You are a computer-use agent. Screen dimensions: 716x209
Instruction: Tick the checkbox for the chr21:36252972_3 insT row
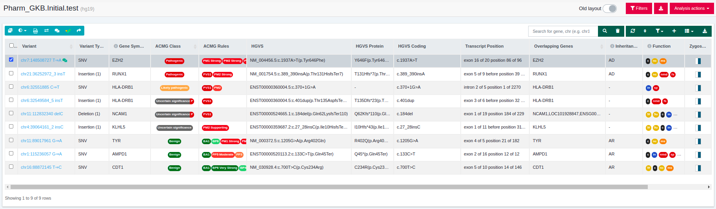click(11, 73)
